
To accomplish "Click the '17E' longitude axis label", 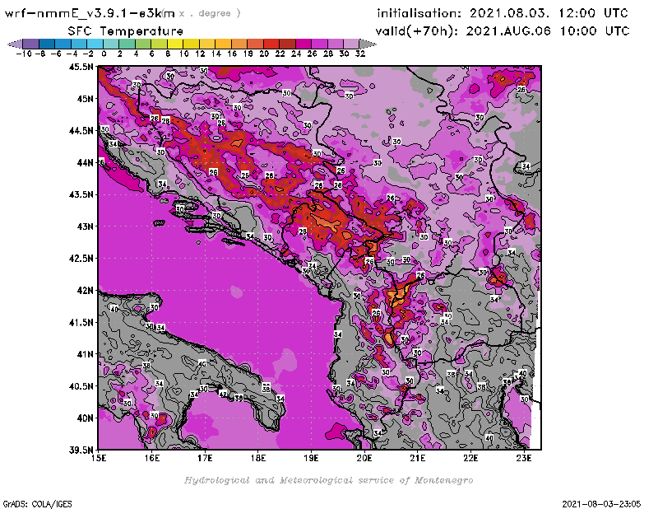I will coord(205,459).
